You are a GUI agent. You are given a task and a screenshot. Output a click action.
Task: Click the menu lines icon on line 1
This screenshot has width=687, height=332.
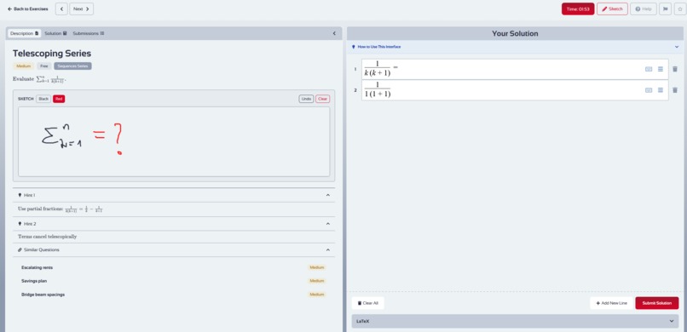661,69
